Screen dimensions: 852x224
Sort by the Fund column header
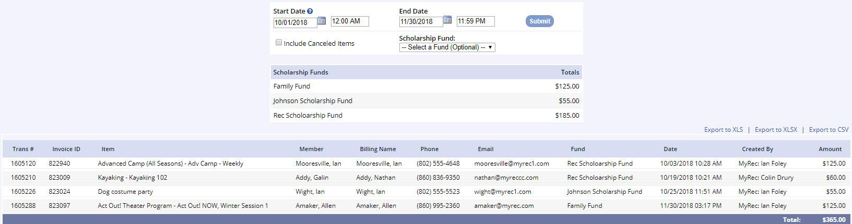pos(577,149)
